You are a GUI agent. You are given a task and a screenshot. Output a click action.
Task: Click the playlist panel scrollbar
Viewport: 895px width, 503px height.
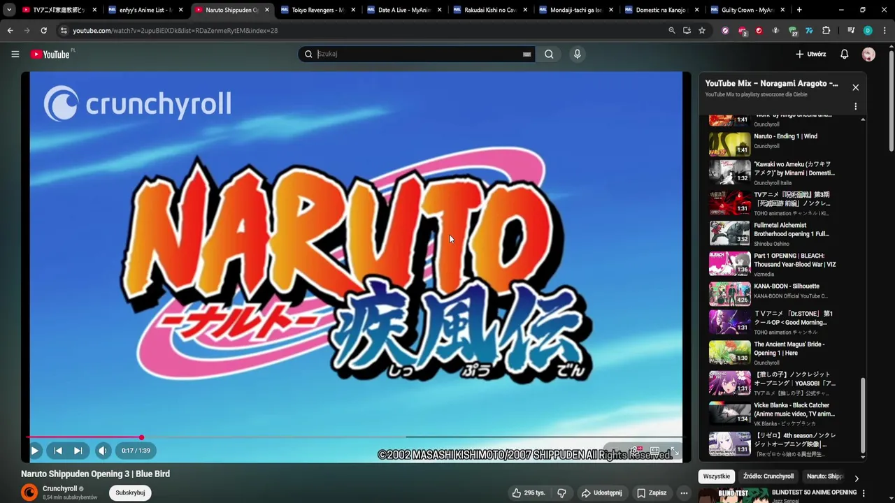[x=862, y=415]
